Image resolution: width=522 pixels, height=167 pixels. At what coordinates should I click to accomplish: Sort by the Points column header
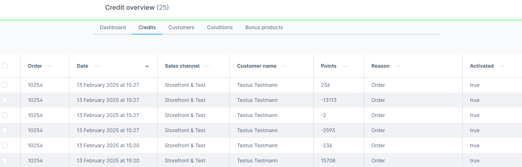(329, 66)
